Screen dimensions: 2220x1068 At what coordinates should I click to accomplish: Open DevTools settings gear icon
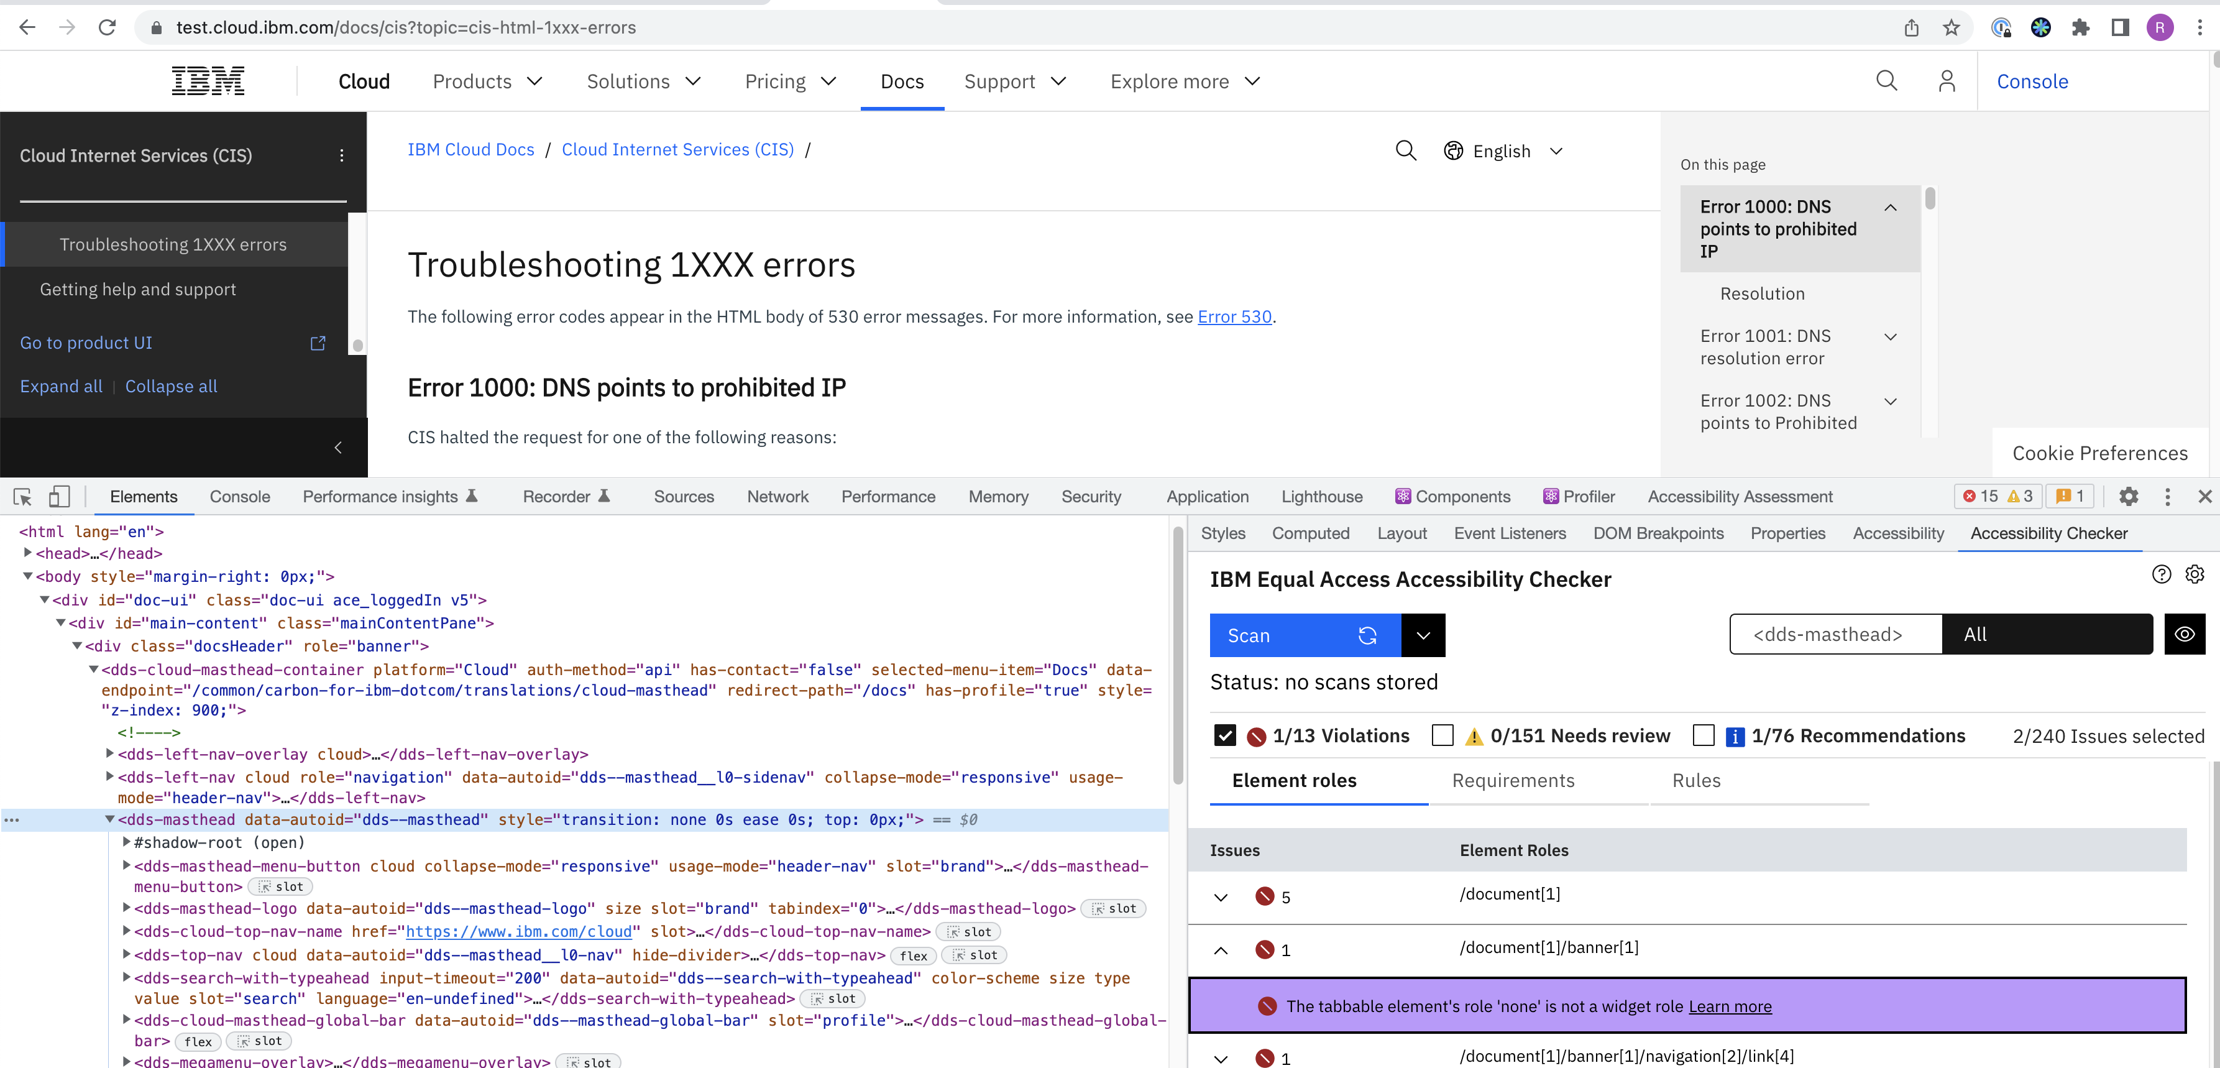tap(2128, 497)
